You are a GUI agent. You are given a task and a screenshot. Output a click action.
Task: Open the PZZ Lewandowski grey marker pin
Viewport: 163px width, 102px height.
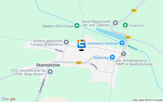(50, 72)
